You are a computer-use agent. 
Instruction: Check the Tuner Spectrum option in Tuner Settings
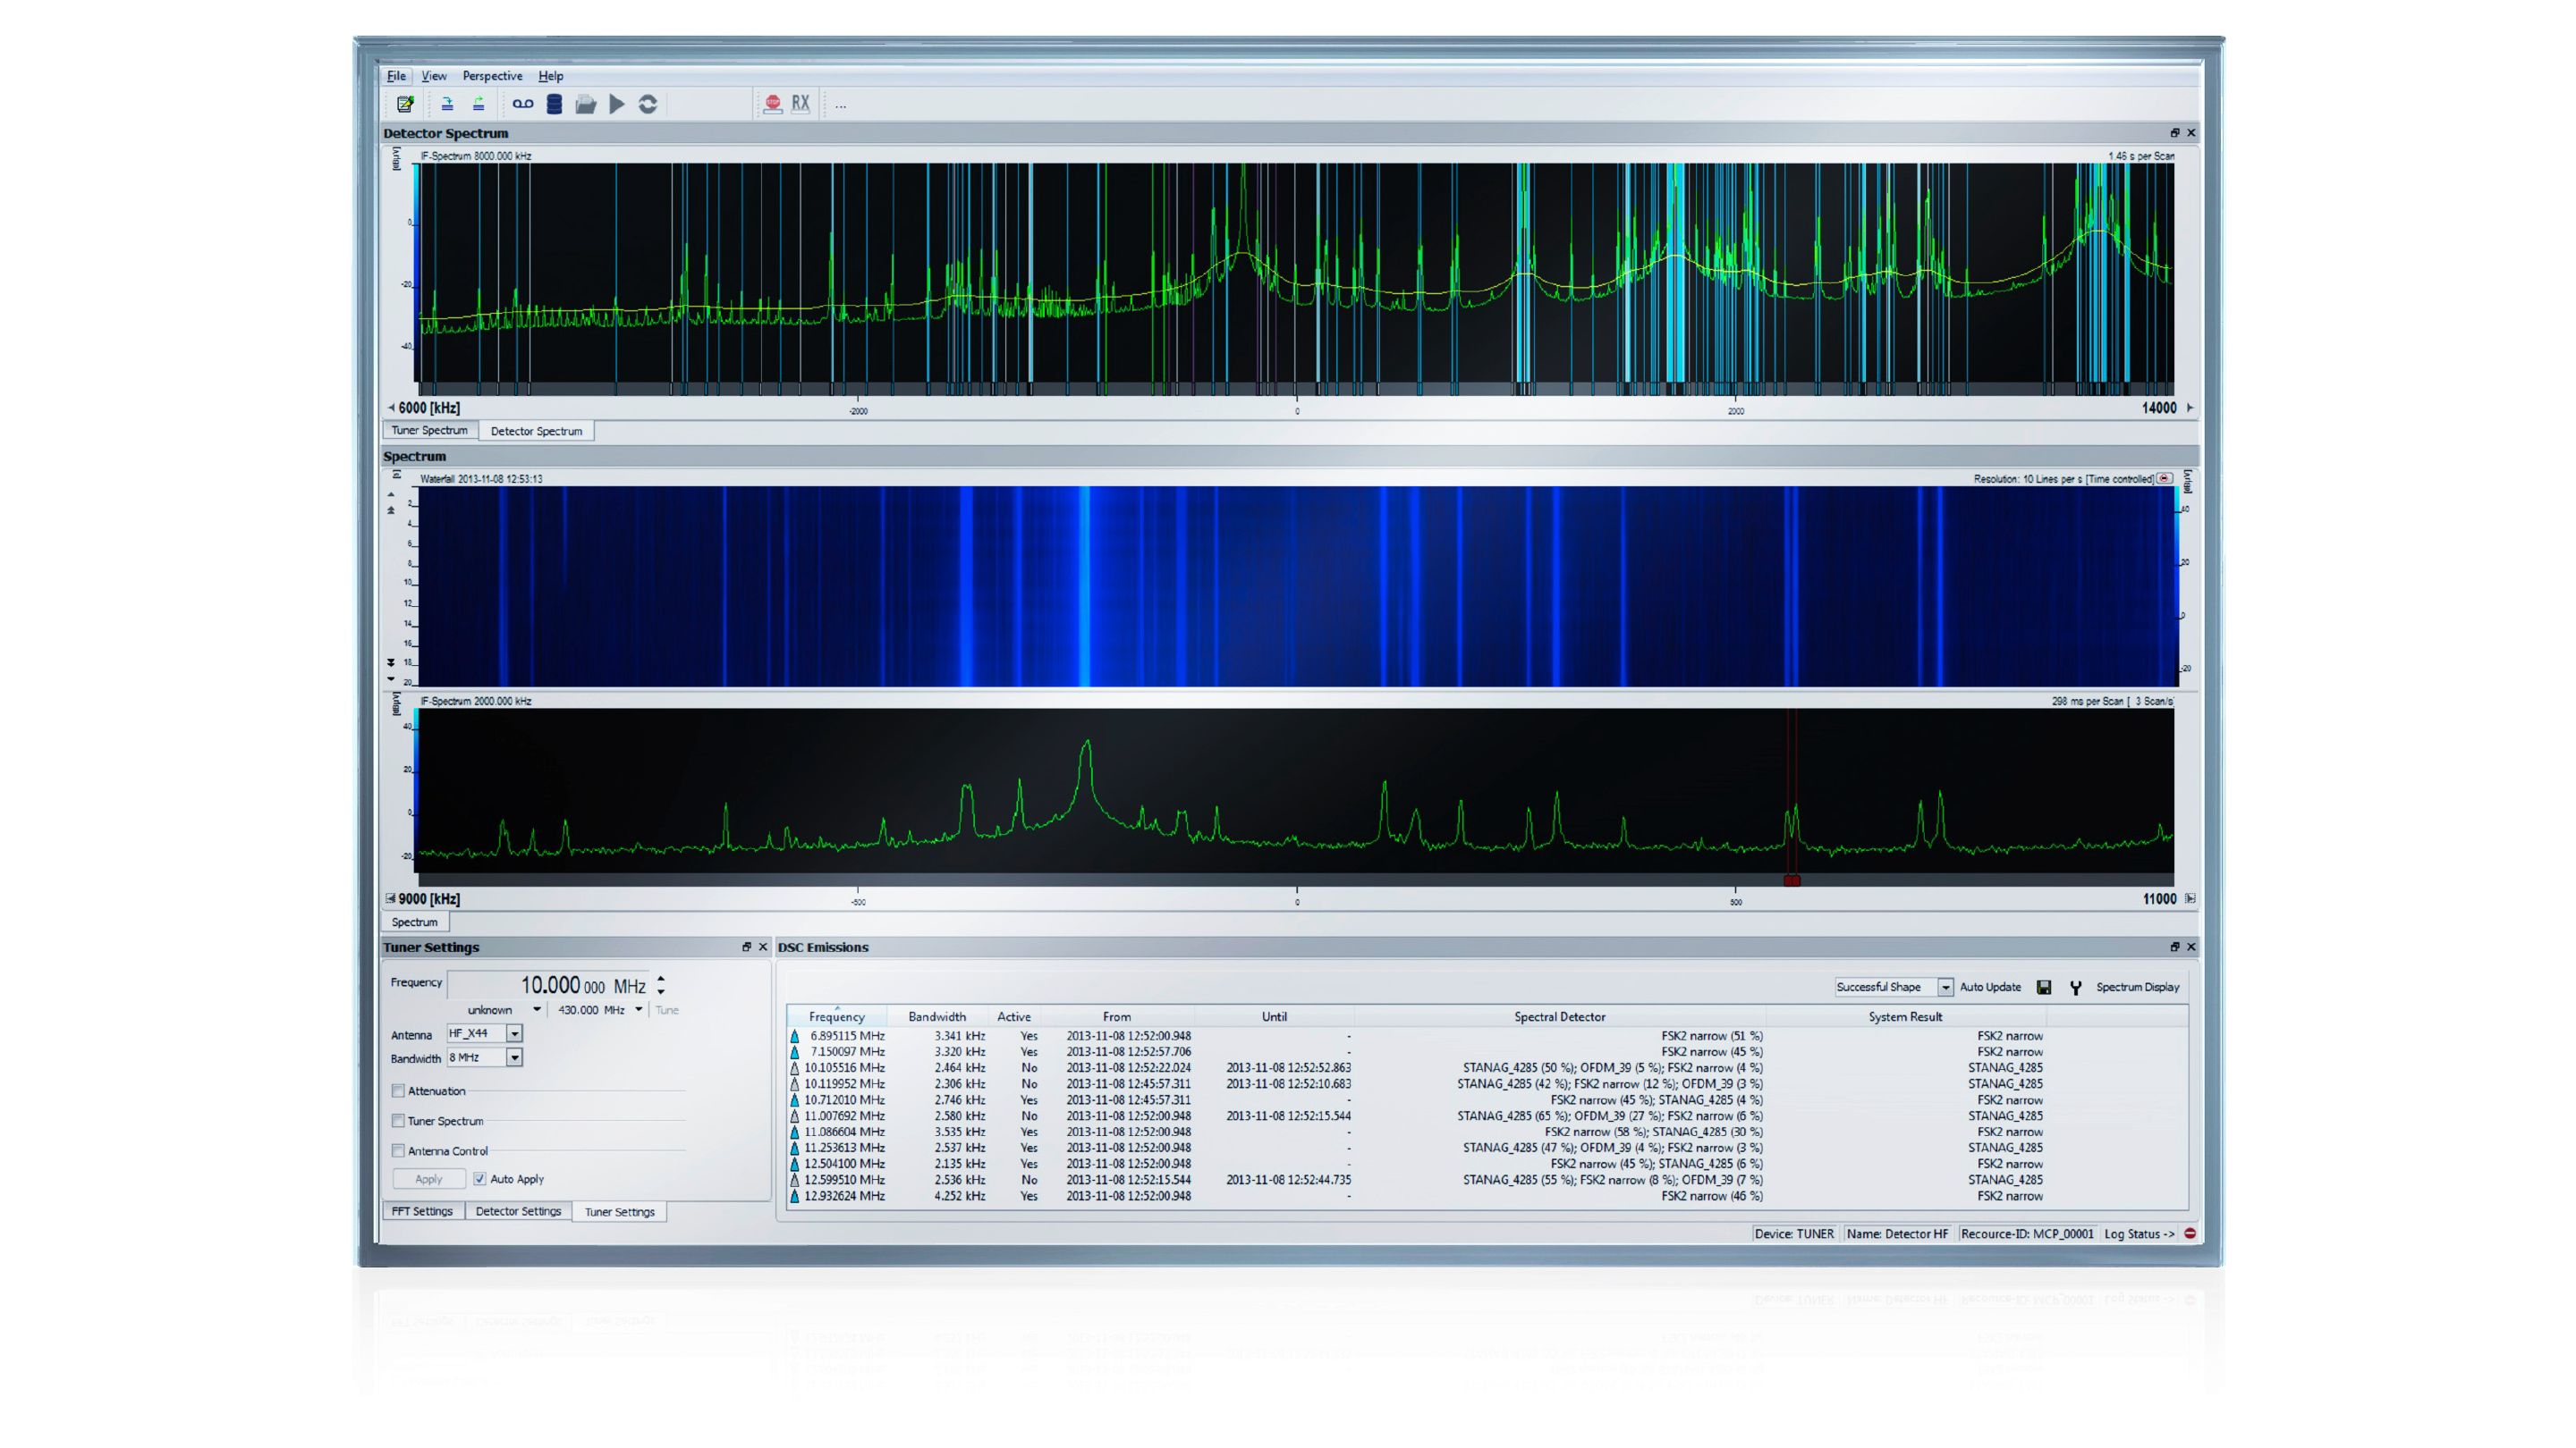point(398,1121)
